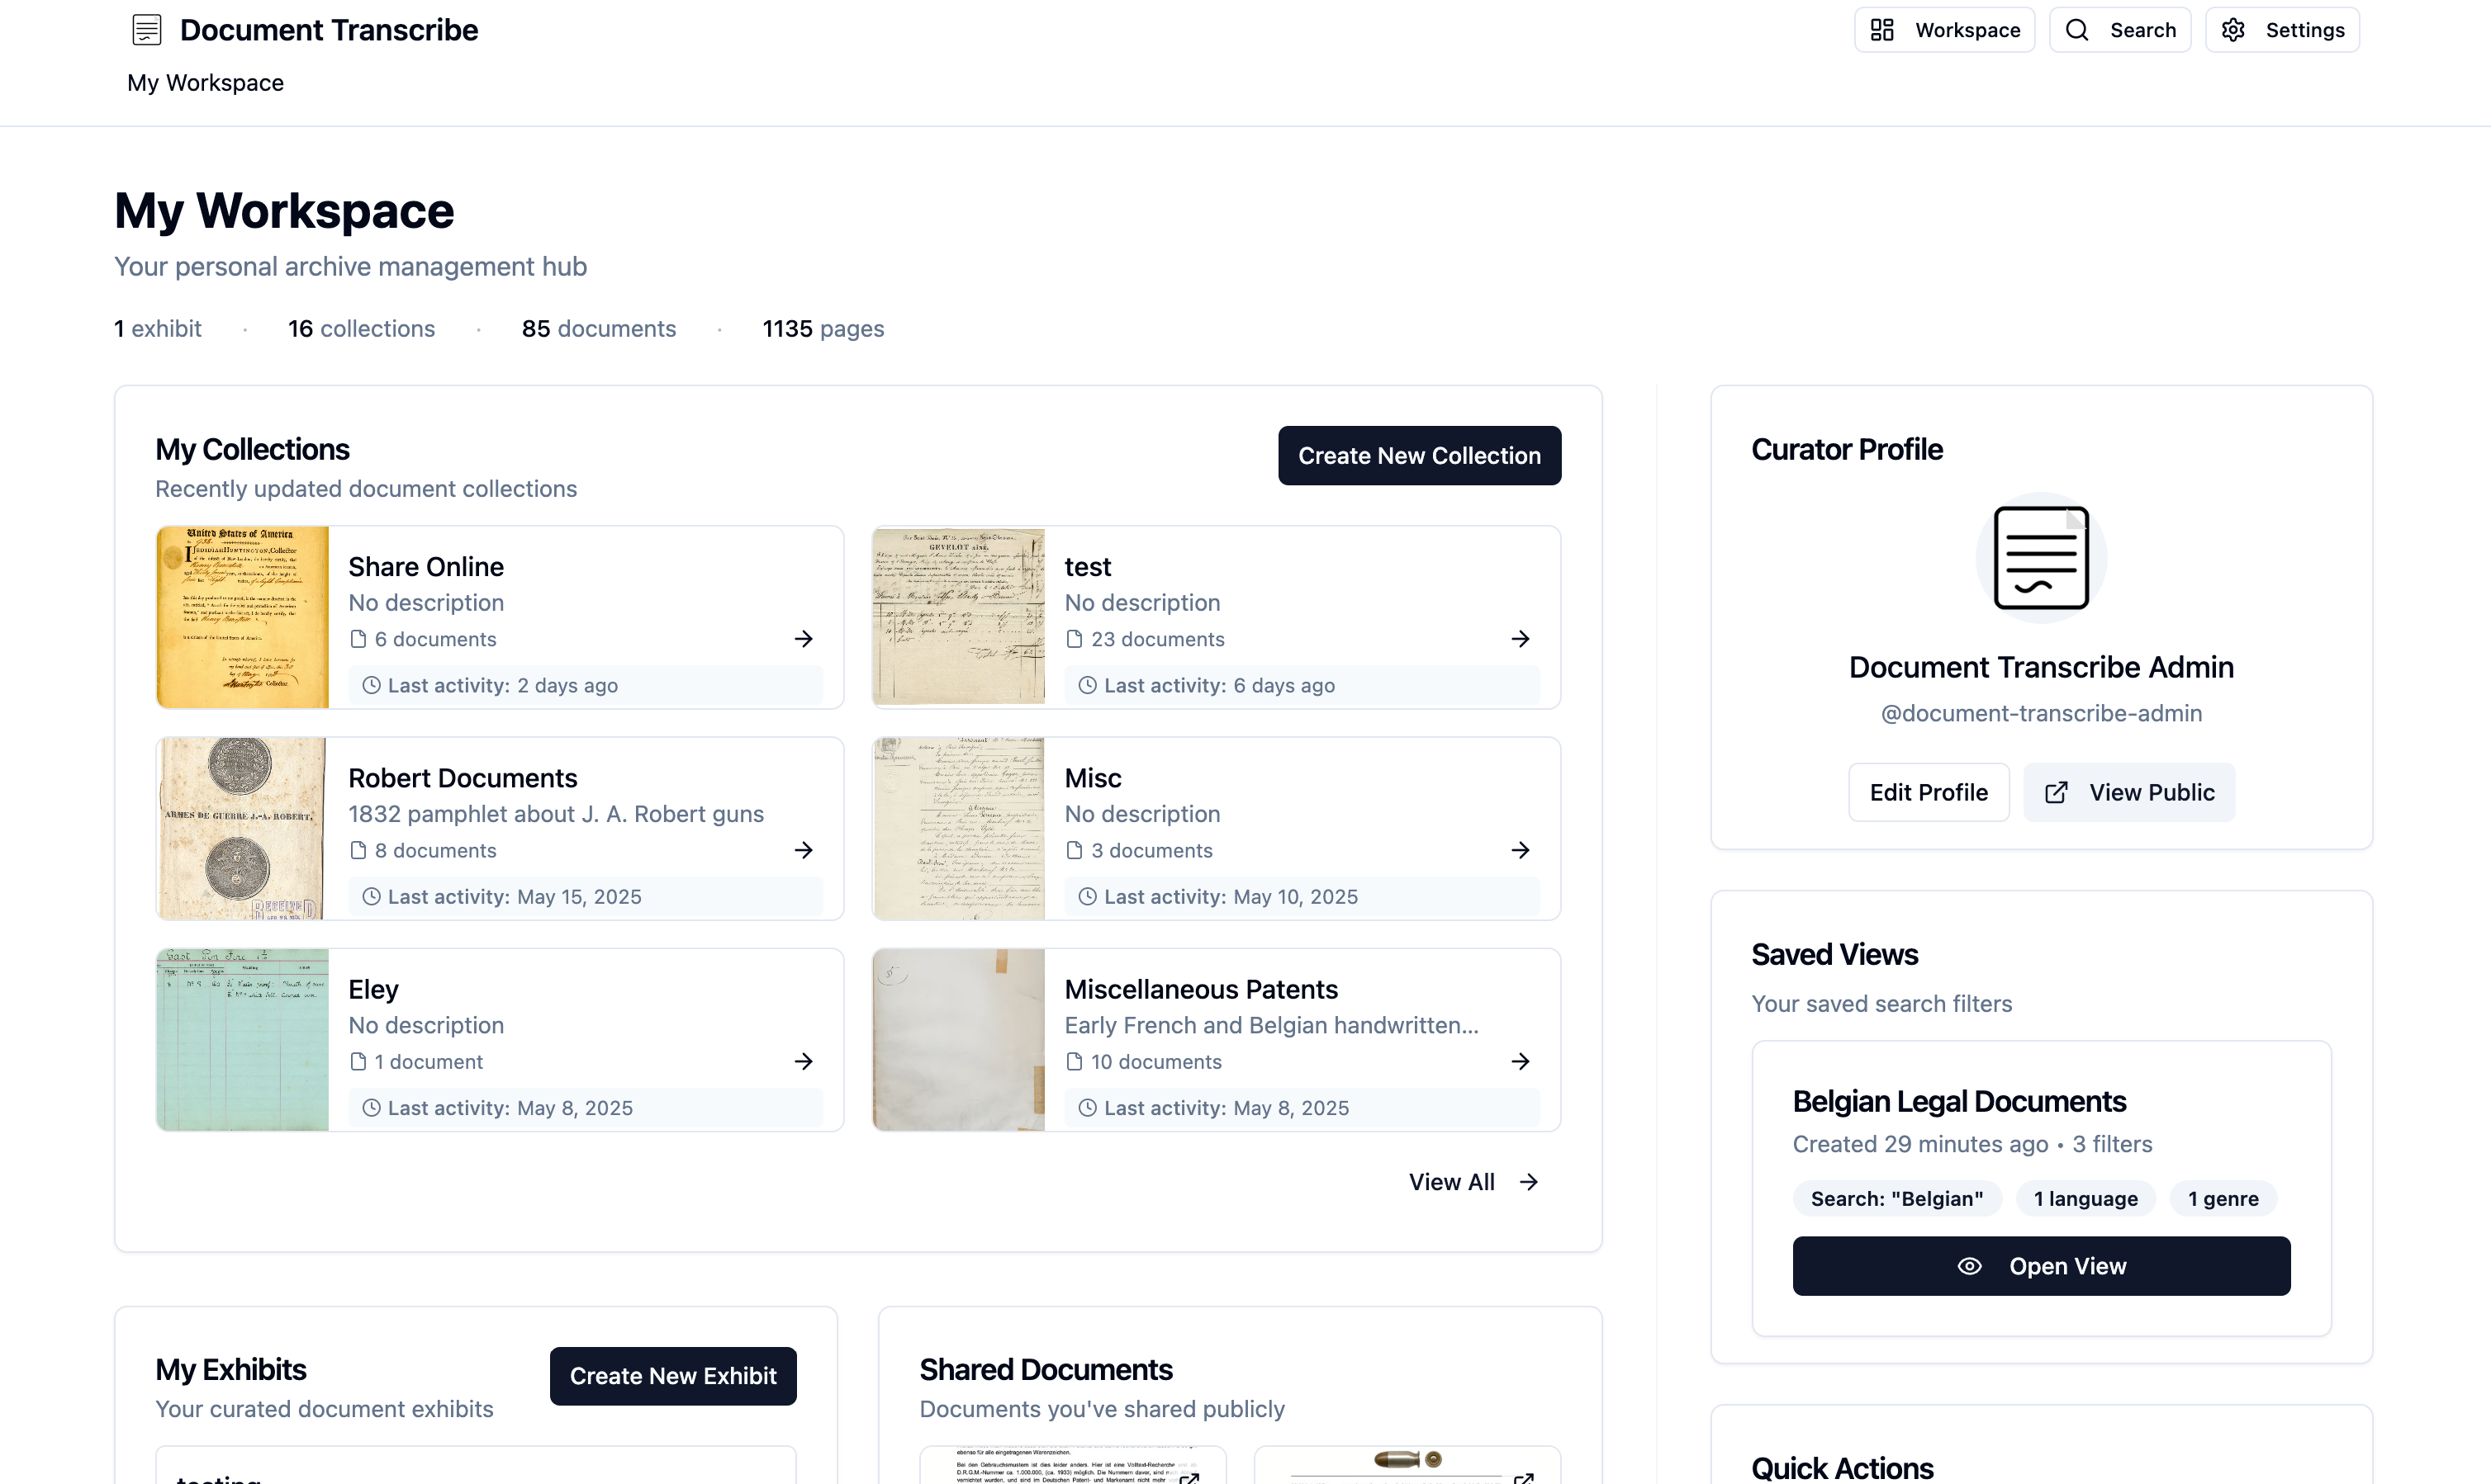Click the 1 language filter chip
The width and height of the screenshot is (2491, 1484).
[x=2085, y=1198]
